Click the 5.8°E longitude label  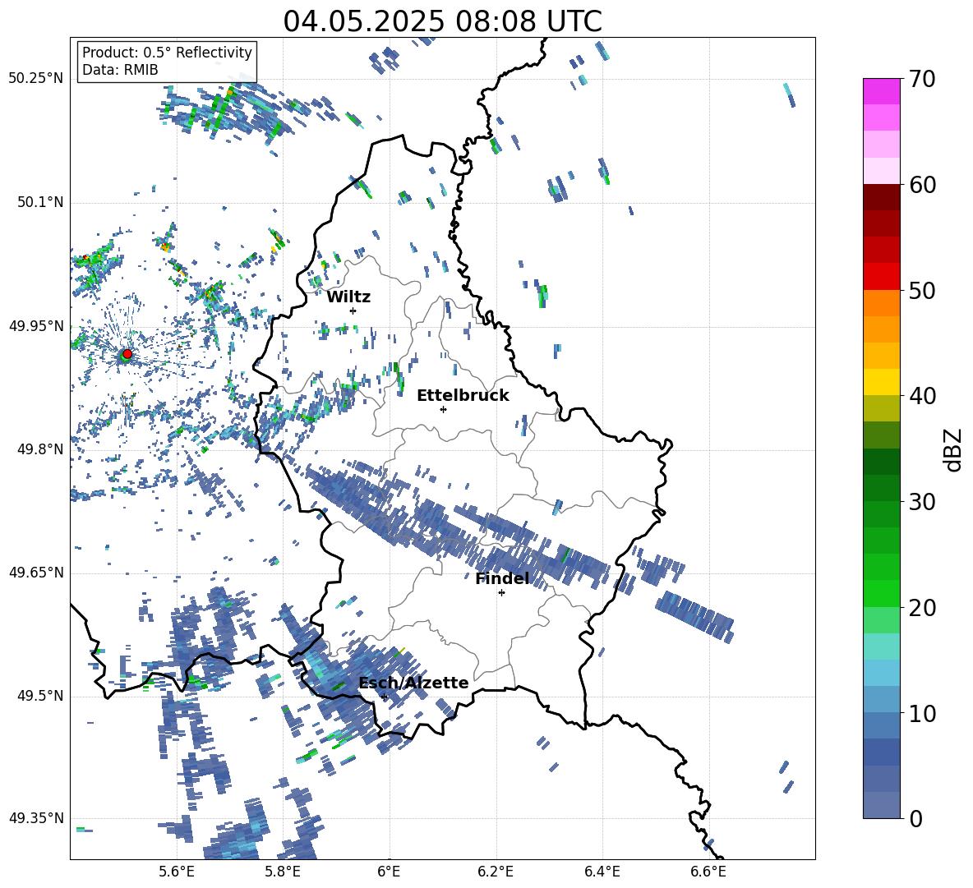pyautogui.click(x=283, y=872)
